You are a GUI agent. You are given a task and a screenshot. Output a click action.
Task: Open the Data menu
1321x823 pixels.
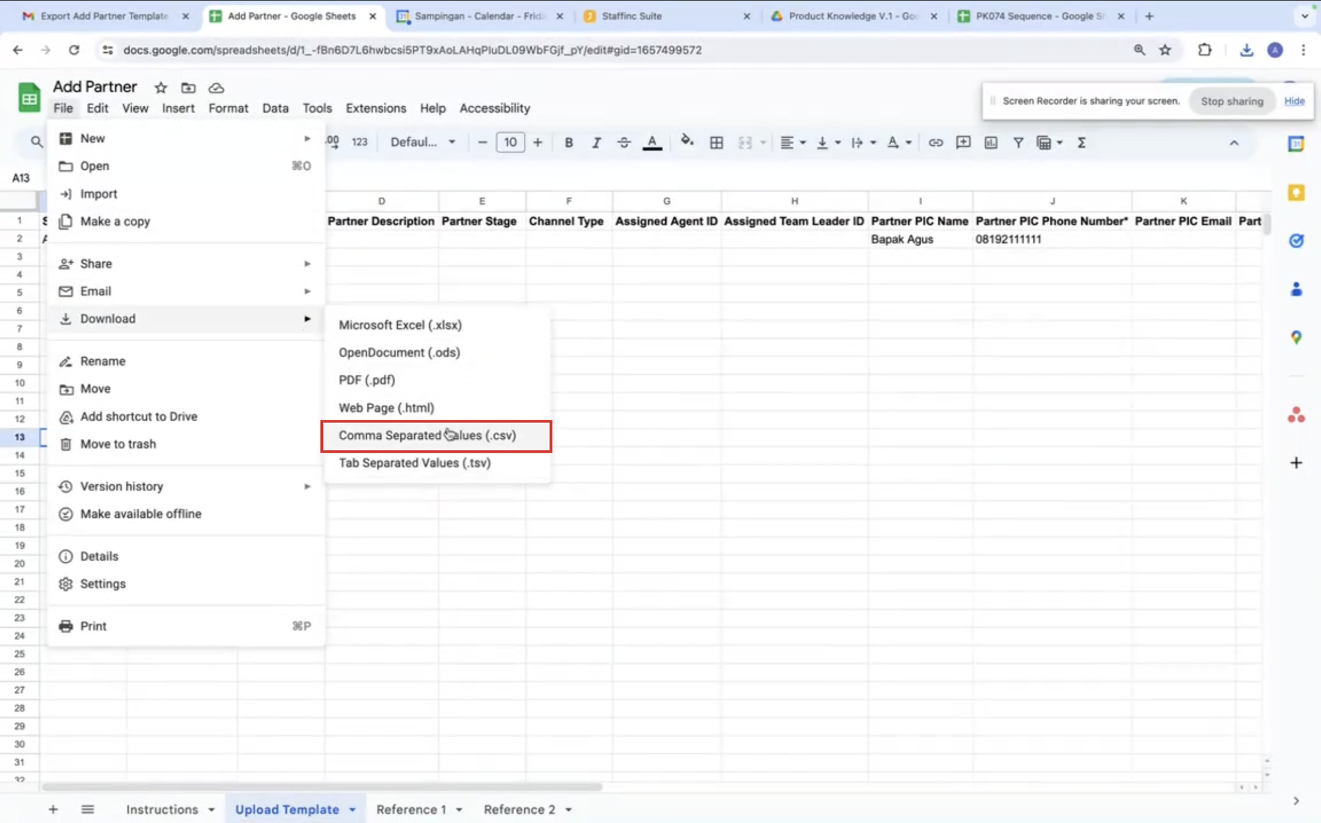coord(275,108)
